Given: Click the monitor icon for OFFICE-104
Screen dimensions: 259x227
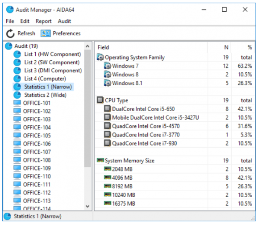Looking at the screenshot, I should pyautogui.click(x=17, y=127).
